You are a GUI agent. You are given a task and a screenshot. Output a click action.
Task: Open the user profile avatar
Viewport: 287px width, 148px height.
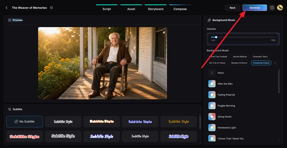coord(280,8)
